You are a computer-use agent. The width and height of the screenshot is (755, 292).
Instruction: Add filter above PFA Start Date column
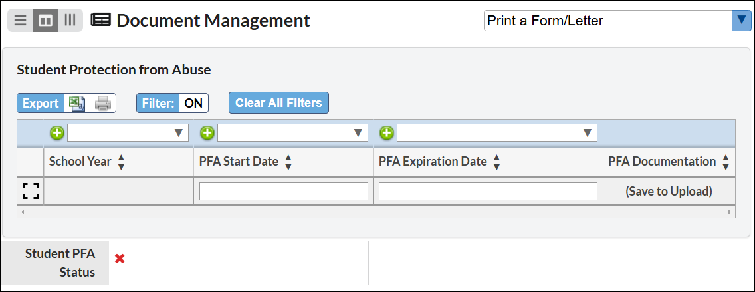click(x=207, y=132)
